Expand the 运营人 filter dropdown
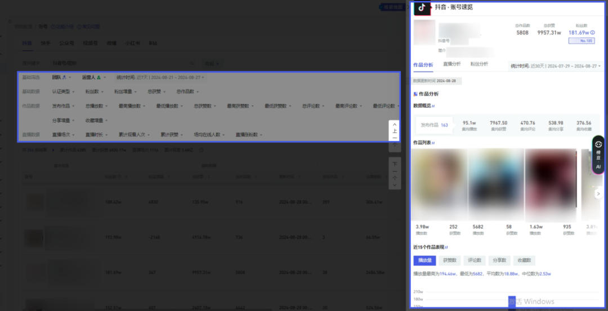 [94, 78]
